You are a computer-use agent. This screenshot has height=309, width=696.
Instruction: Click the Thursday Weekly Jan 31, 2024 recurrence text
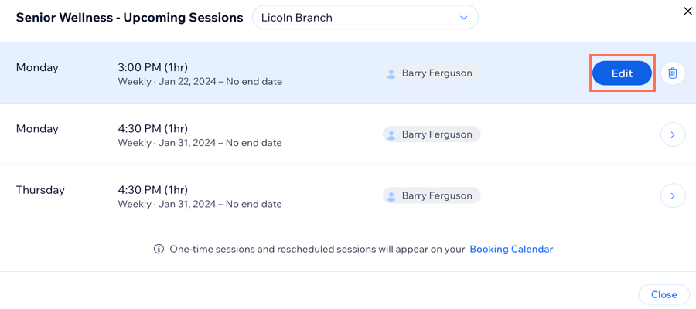pyautogui.click(x=200, y=205)
